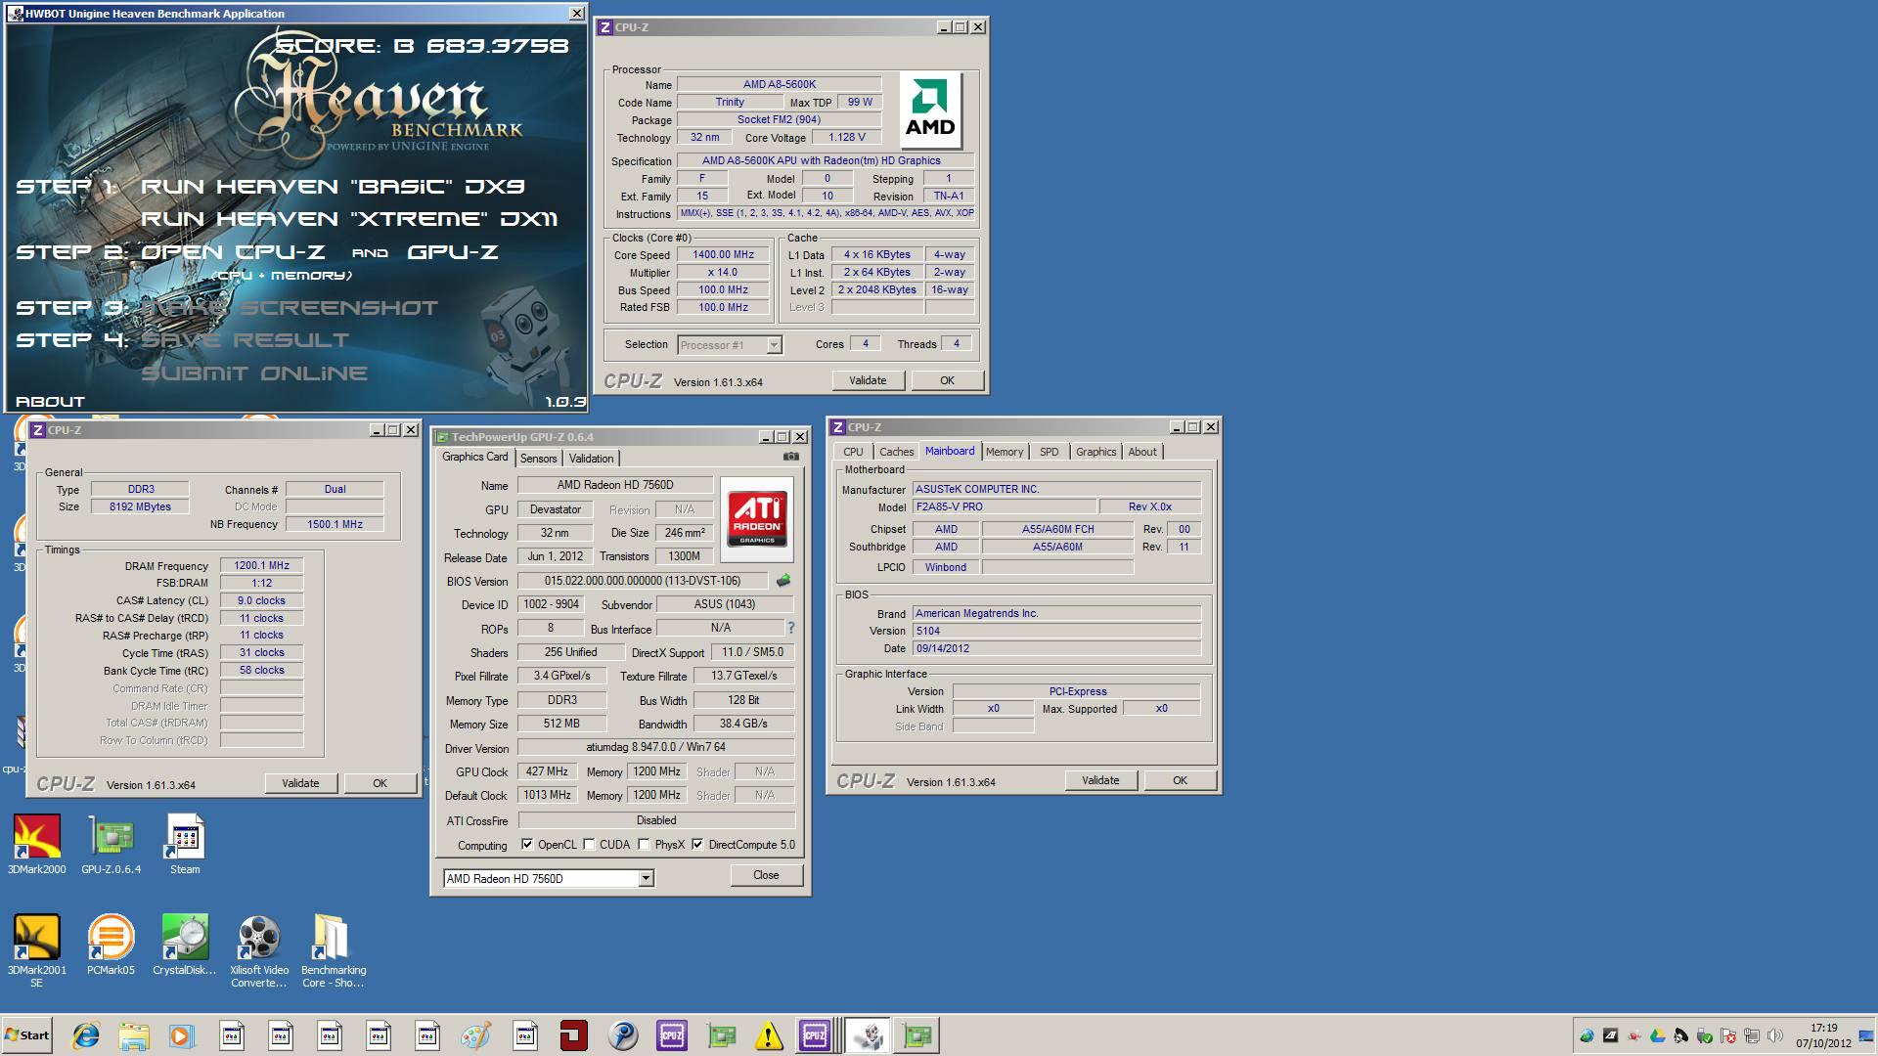Click OK in the CPU-Z mainboard window
This screenshot has width=1878, height=1056.
pyautogui.click(x=1180, y=780)
